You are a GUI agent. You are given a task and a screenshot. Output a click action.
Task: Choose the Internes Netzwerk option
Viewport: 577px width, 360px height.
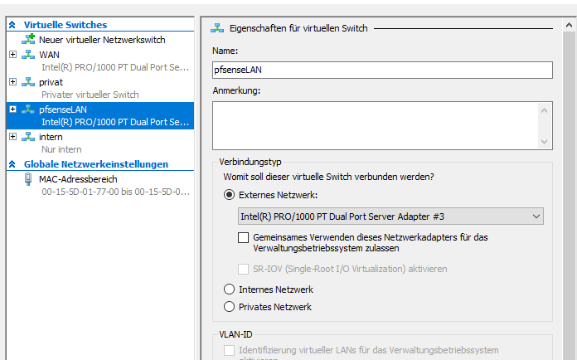(230, 289)
